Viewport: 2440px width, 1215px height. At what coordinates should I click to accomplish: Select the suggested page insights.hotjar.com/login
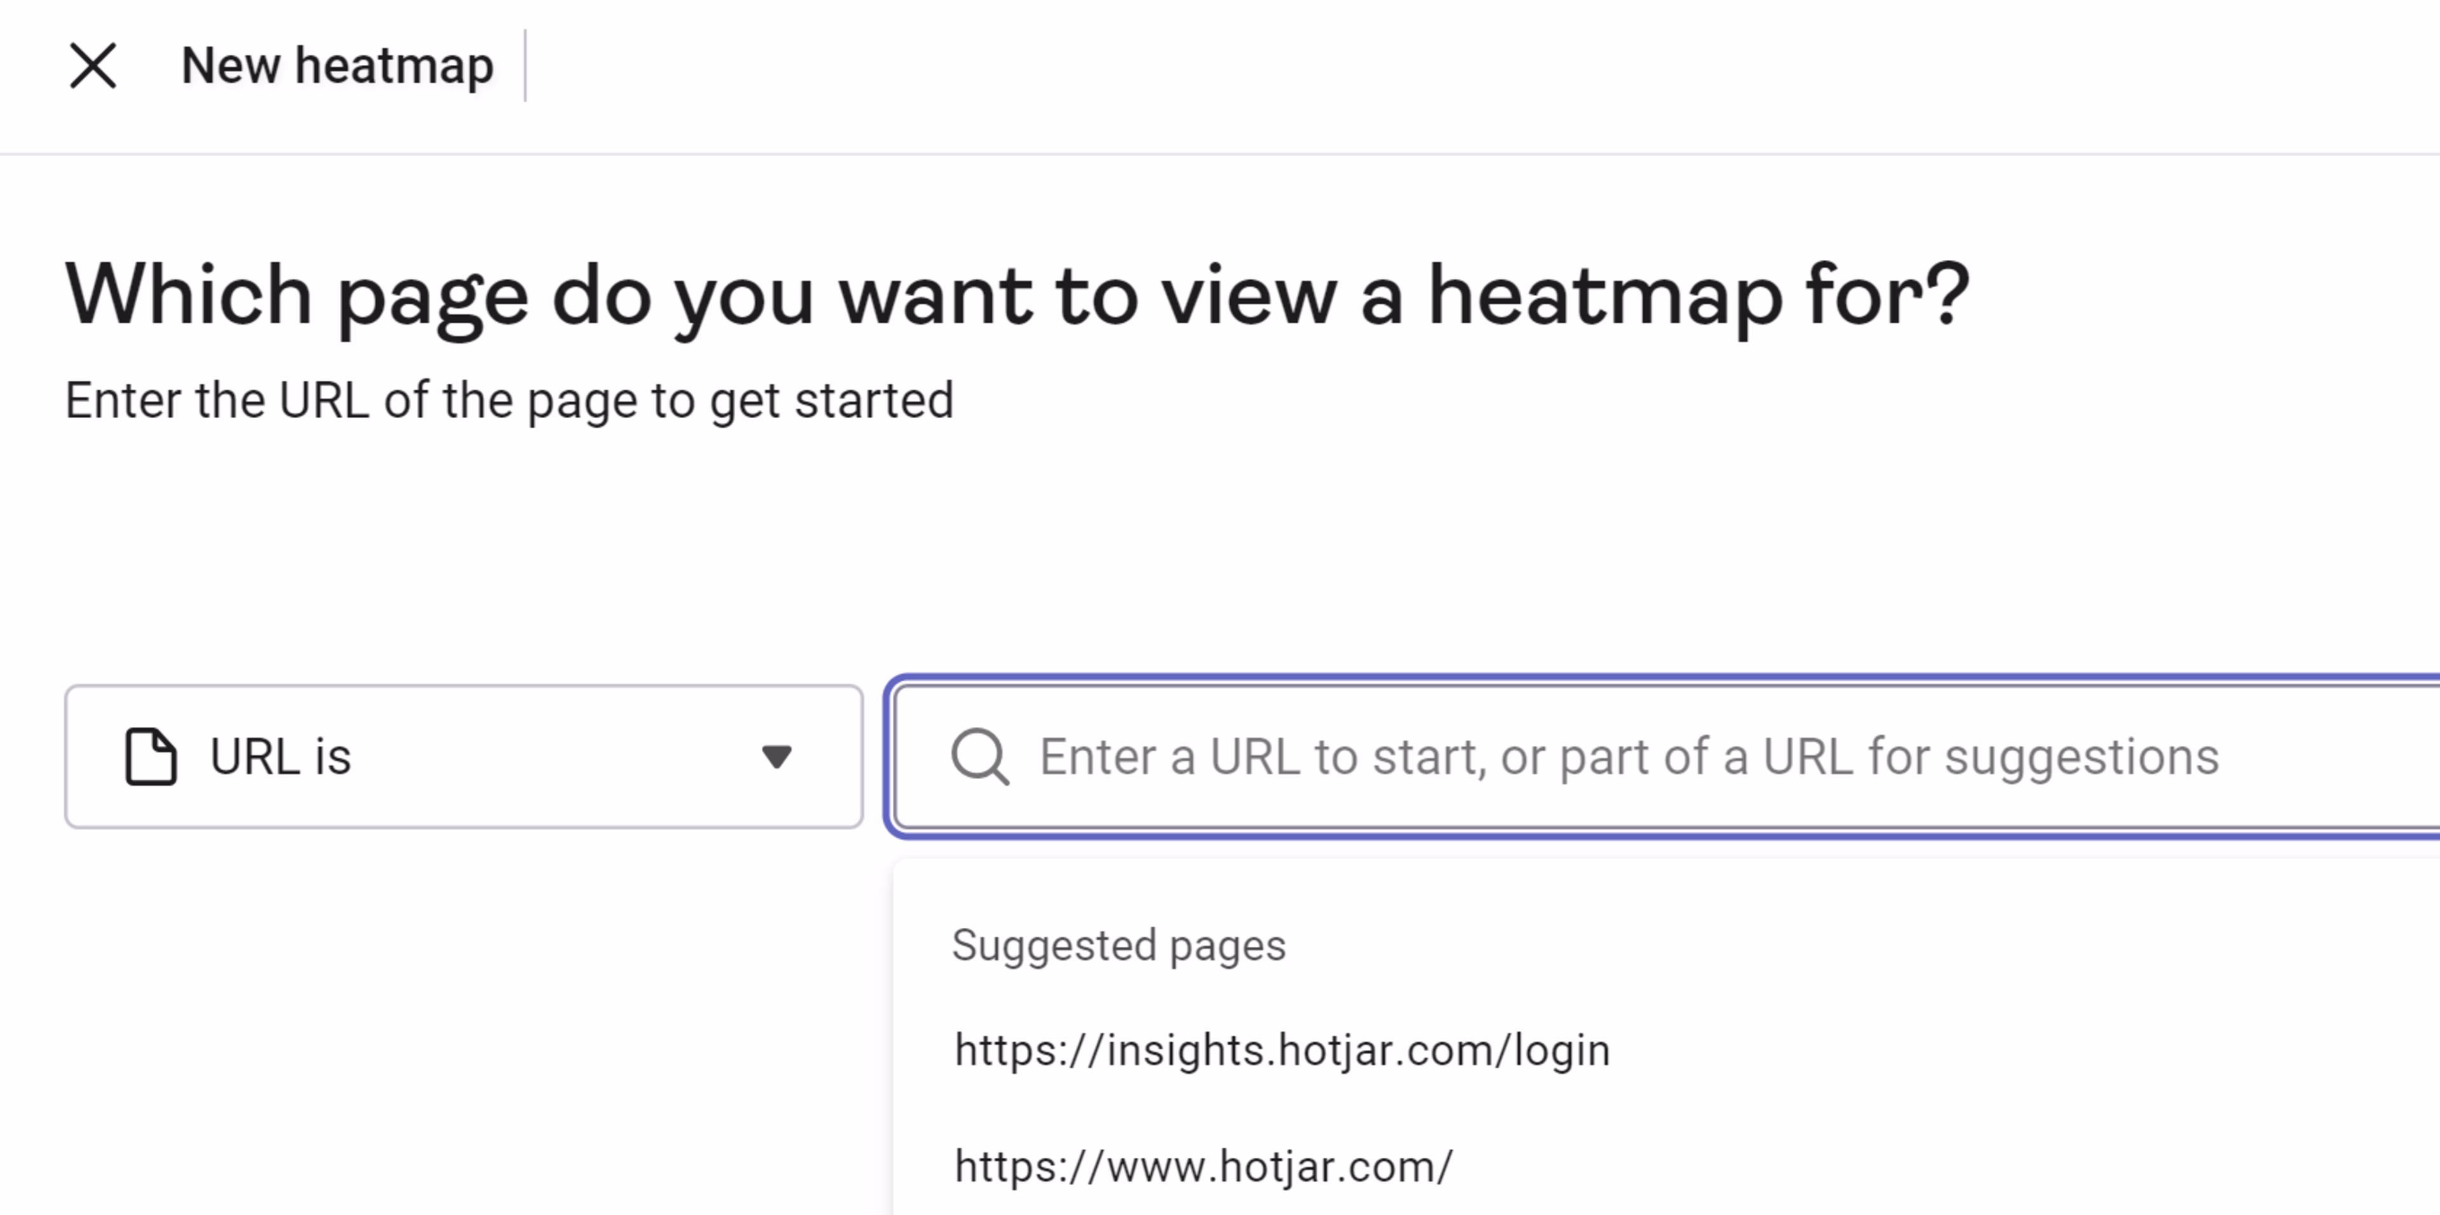coord(1280,1049)
